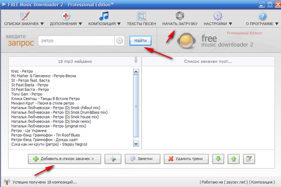
Task: Click the scissors button below results
Action: point(113,159)
